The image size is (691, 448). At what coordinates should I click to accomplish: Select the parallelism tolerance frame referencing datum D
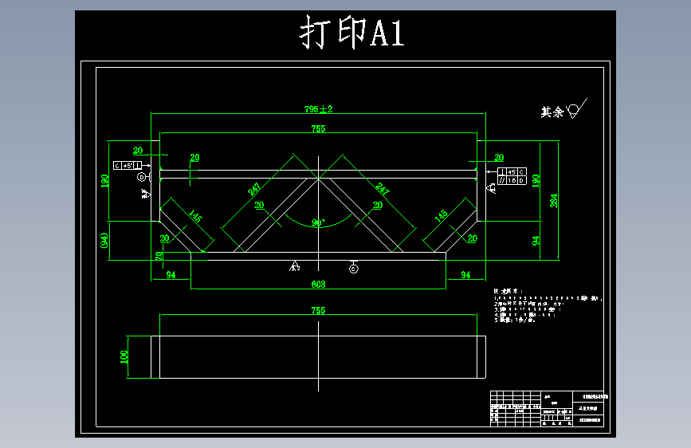click(x=512, y=180)
